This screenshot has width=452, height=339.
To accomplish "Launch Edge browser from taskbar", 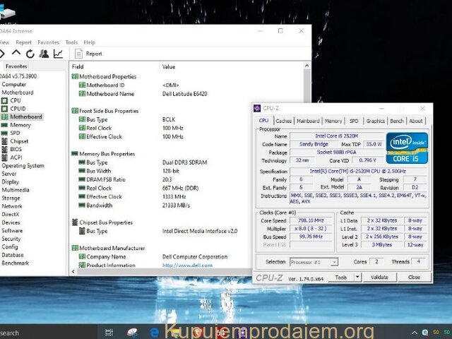I will click(154, 332).
